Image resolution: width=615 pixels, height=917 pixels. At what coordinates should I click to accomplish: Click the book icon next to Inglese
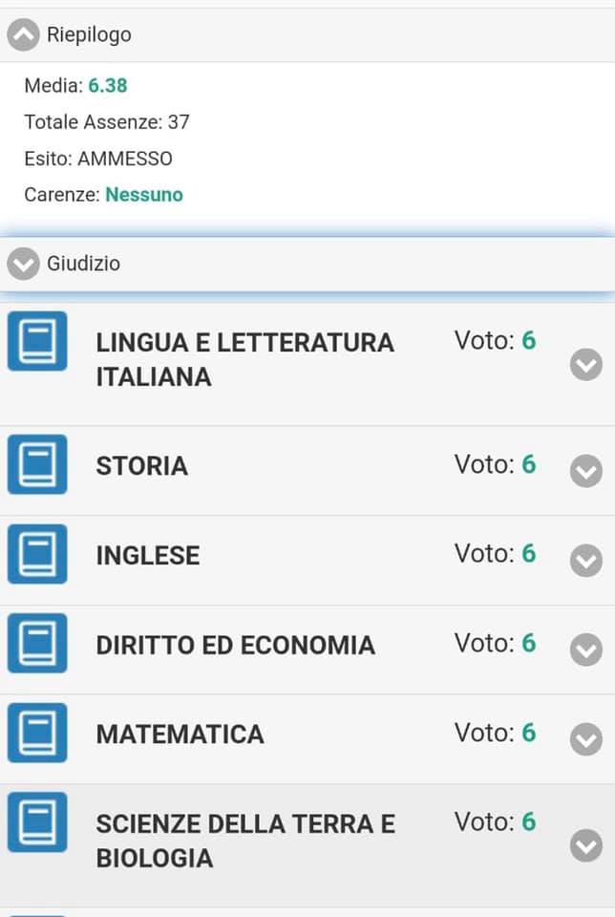[x=37, y=554]
